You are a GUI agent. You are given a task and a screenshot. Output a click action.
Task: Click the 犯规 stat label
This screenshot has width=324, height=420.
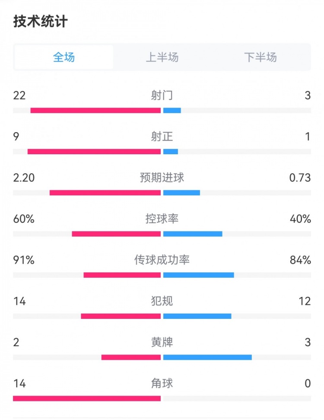coord(162,301)
